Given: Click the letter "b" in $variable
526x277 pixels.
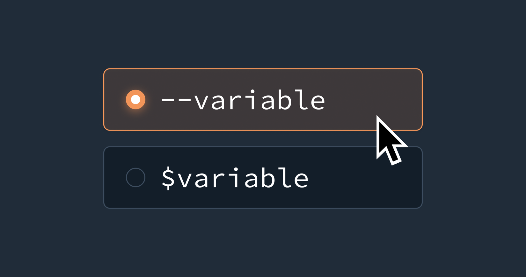Looking at the screenshot, I should [x=267, y=178].
